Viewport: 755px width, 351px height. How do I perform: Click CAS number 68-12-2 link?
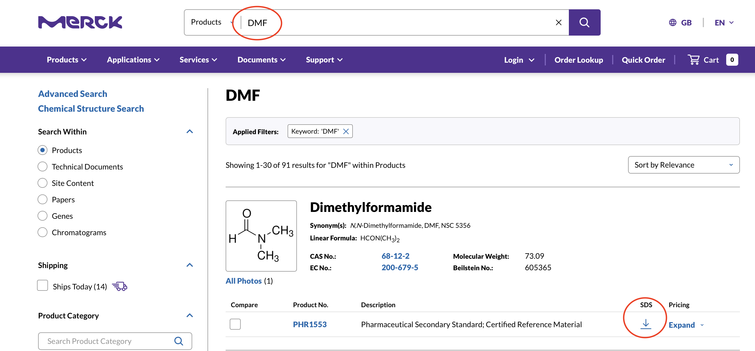[395, 256]
